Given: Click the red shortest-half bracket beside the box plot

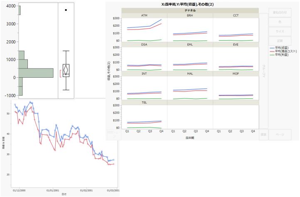Looking at the screenshot, I should pyautogui.click(x=61, y=74).
